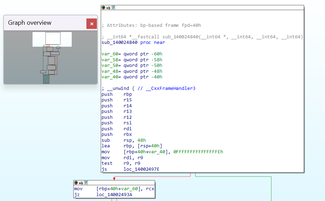
Task: Select jump target loc_14002497E
Action: 142,169
